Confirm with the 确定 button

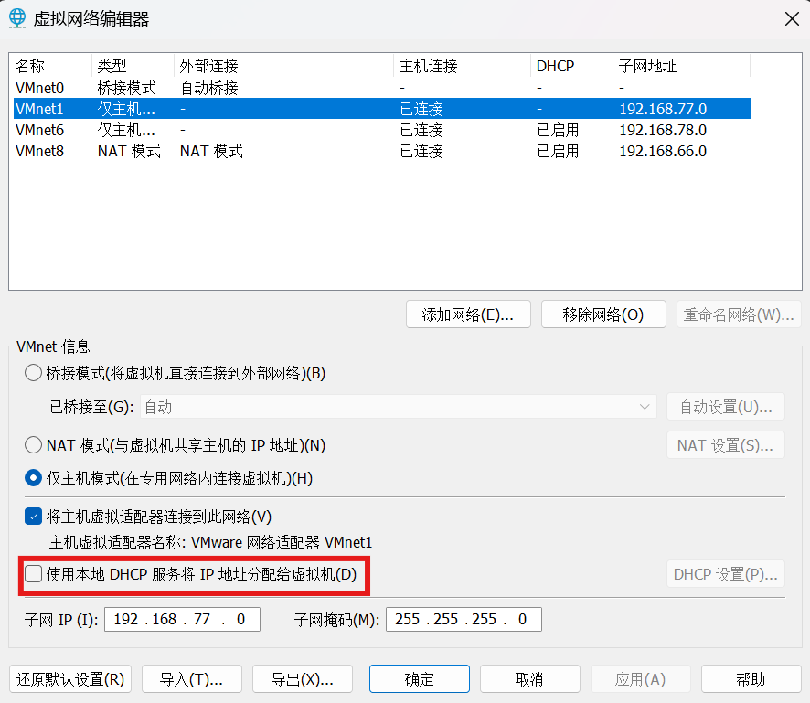click(419, 678)
